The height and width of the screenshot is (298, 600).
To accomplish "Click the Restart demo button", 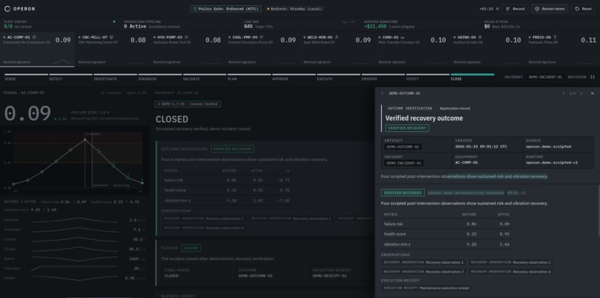I will tap(549, 9).
